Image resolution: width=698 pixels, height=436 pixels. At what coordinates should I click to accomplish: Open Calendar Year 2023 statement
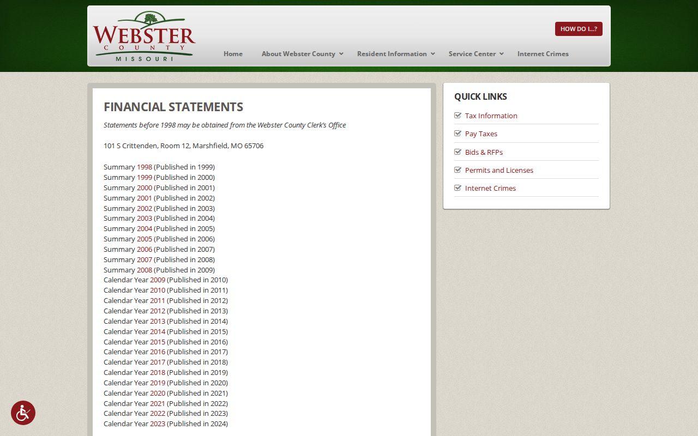click(x=158, y=423)
